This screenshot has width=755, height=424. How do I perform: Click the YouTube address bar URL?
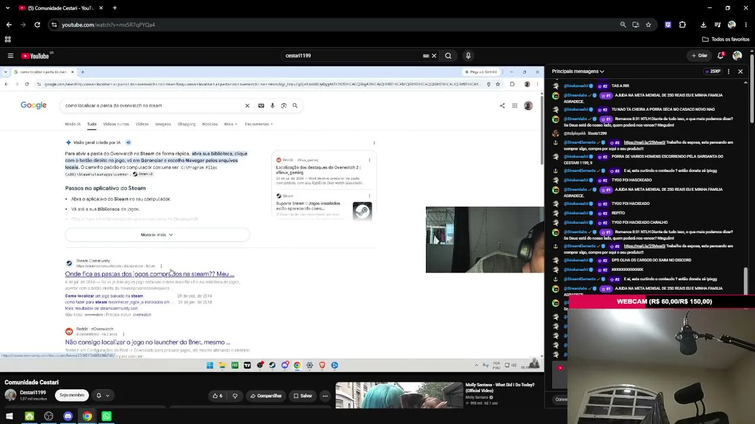point(109,25)
